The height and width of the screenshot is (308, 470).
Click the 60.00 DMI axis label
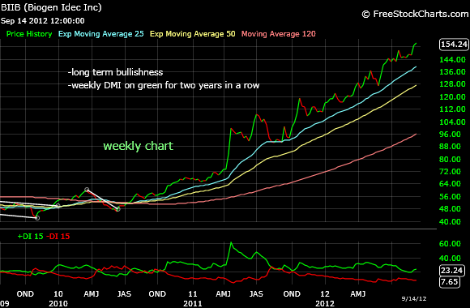(450, 243)
